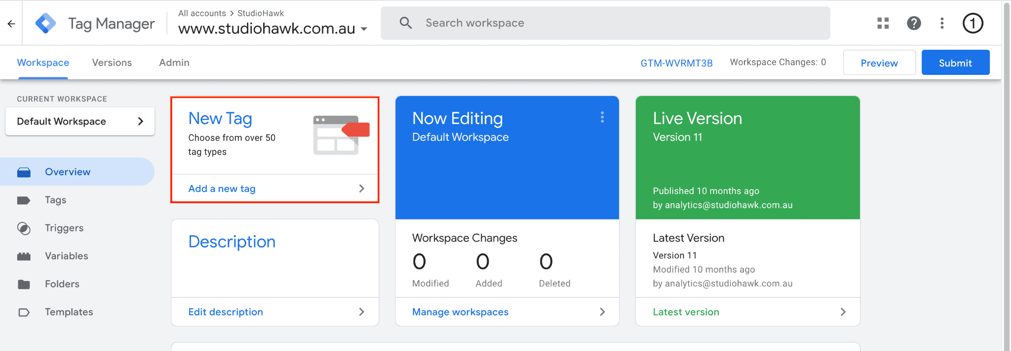The height and width of the screenshot is (351, 1011).
Task: Select Overview in the sidebar
Action: click(77, 172)
